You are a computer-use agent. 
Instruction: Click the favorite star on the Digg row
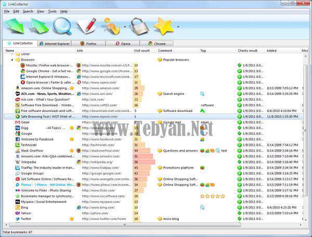[x=72, y=128]
